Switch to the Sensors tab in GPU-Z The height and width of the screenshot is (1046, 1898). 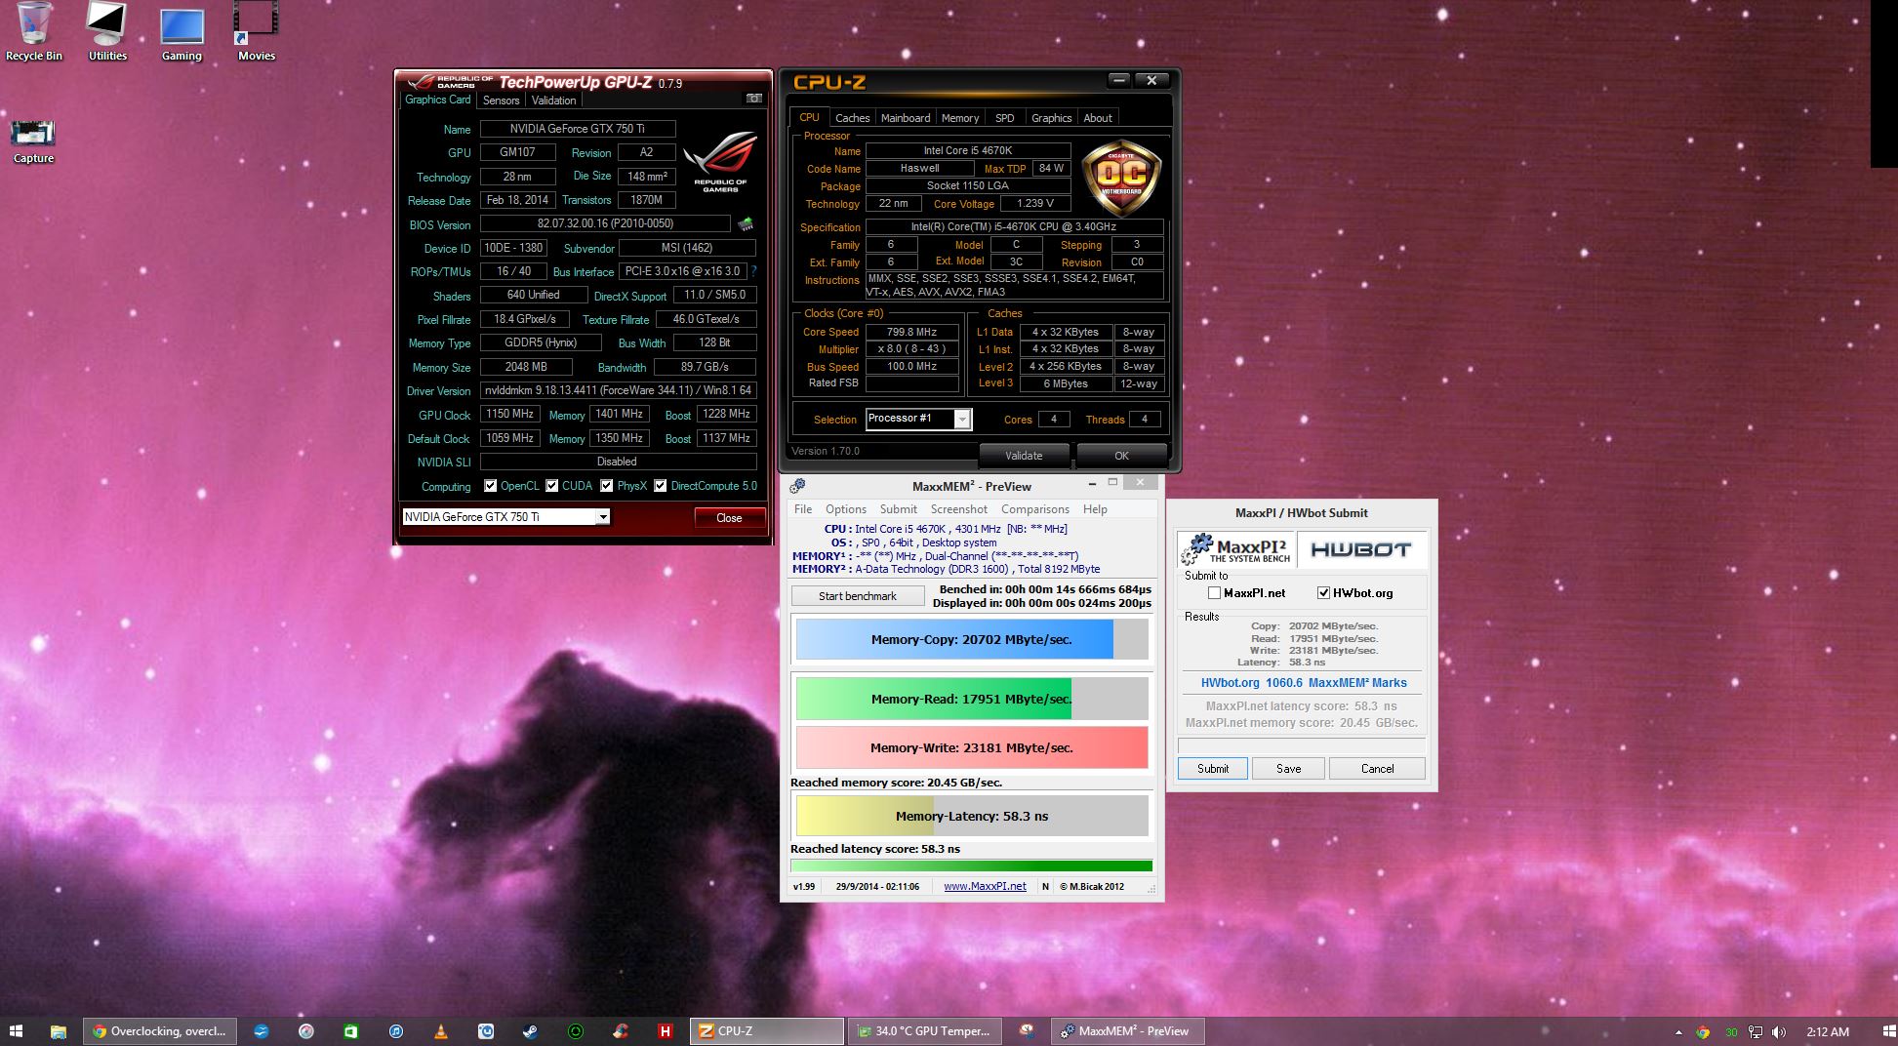(501, 101)
